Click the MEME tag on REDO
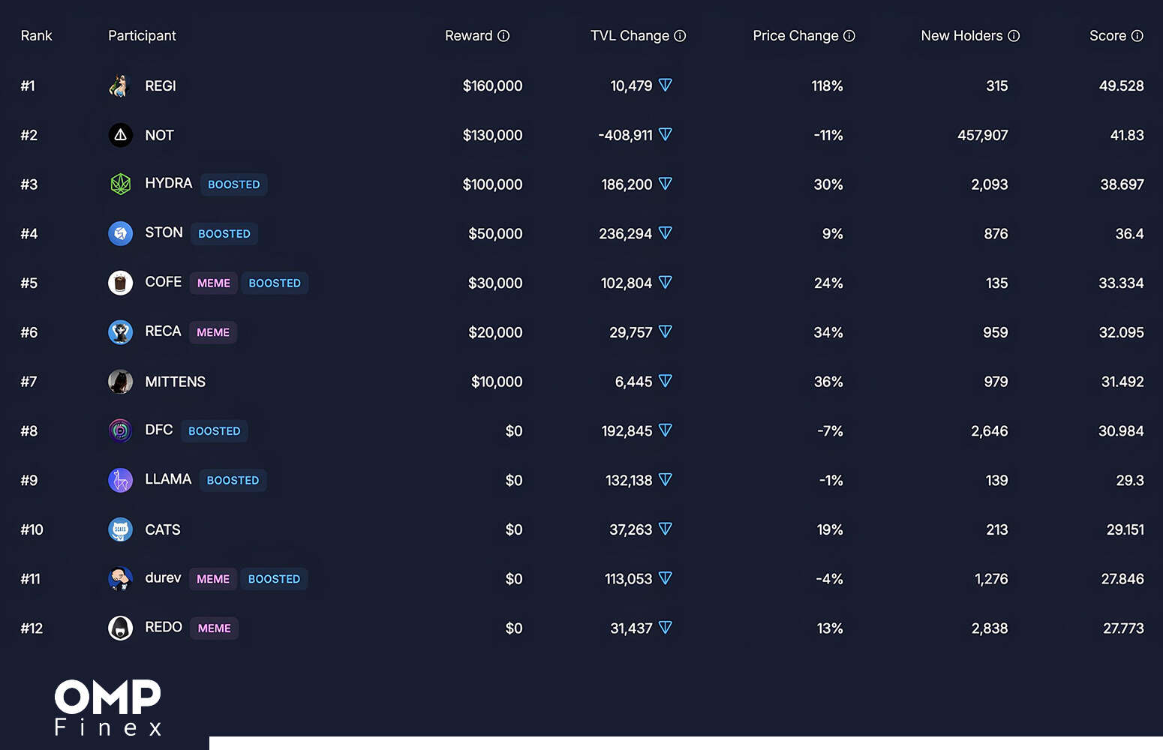 click(215, 628)
